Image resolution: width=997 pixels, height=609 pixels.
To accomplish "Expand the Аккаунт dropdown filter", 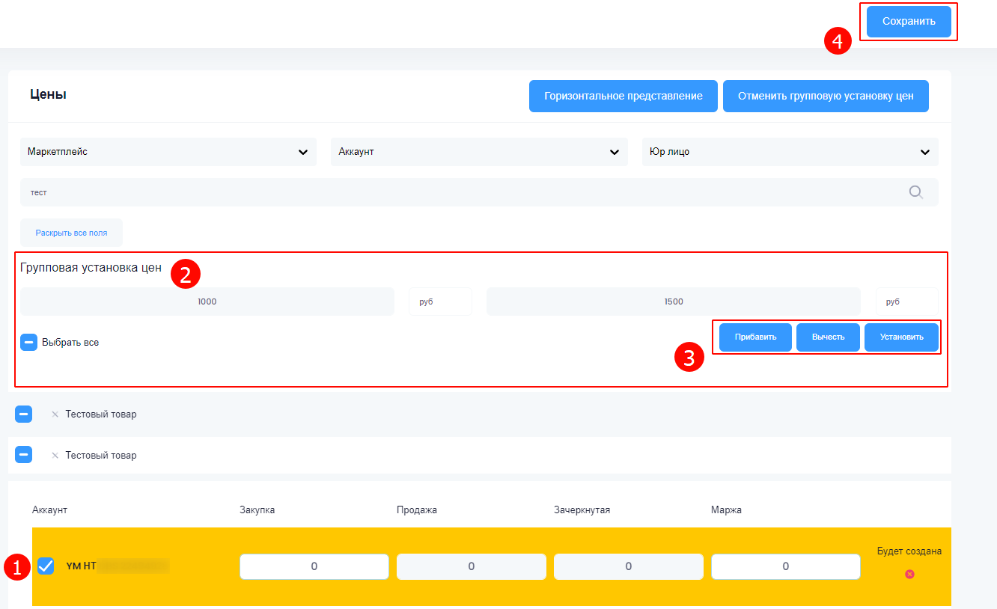I will coord(479,152).
